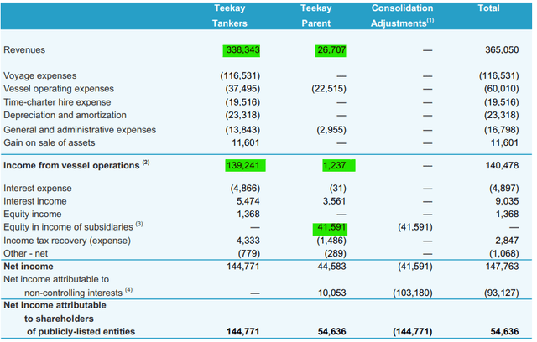The image size is (537, 342).
Task: Click the Time-charter hire expense label
Action: click(57, 102)
